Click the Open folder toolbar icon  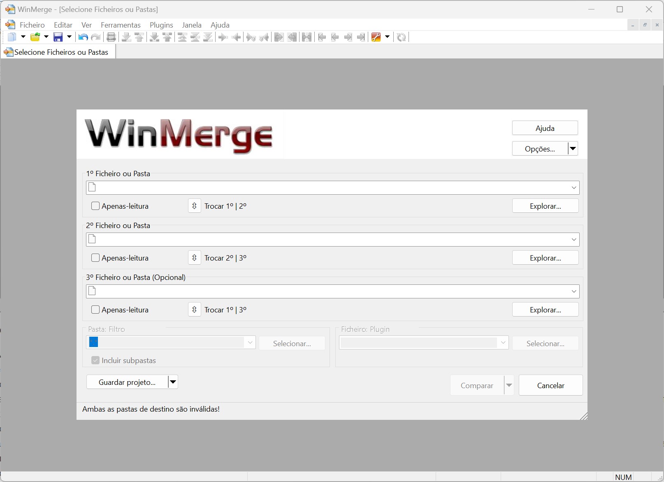click(35, 37)
